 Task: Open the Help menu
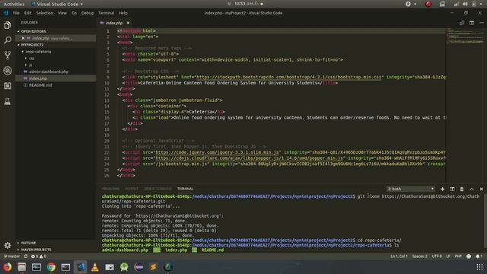123,13
